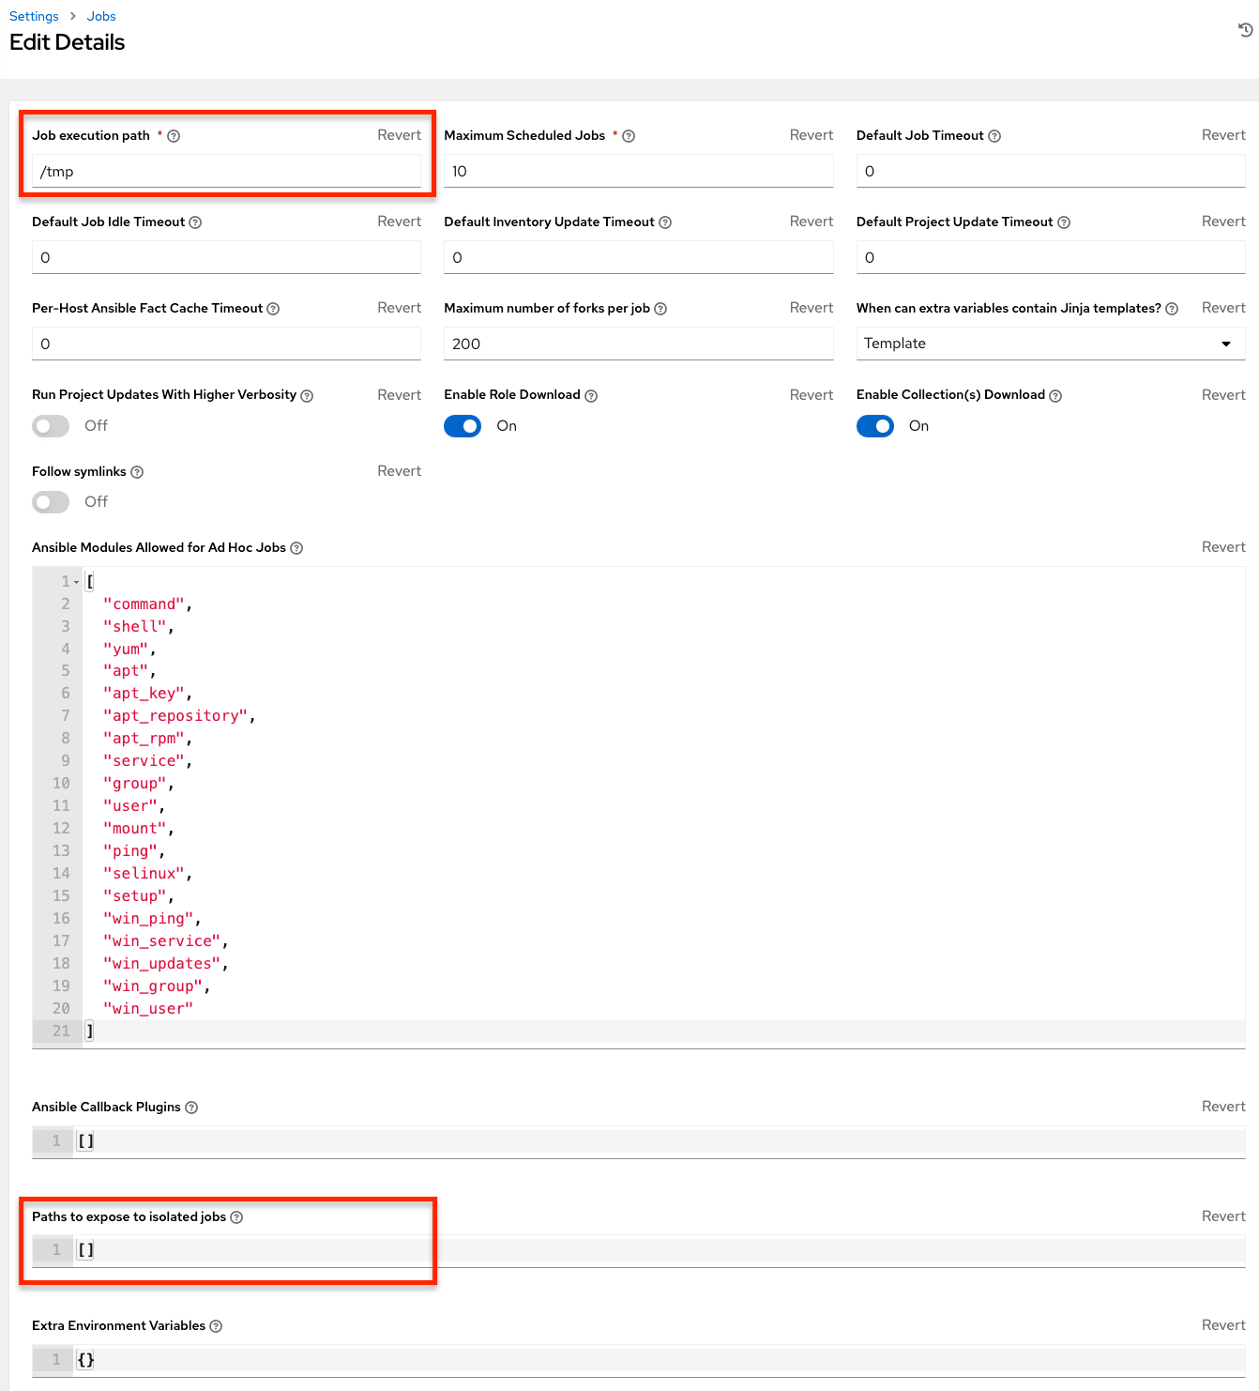Screen dimensions: 1259x1391
Task: Select "apt_repository" line in modules editor
Action: coord(178,716)
